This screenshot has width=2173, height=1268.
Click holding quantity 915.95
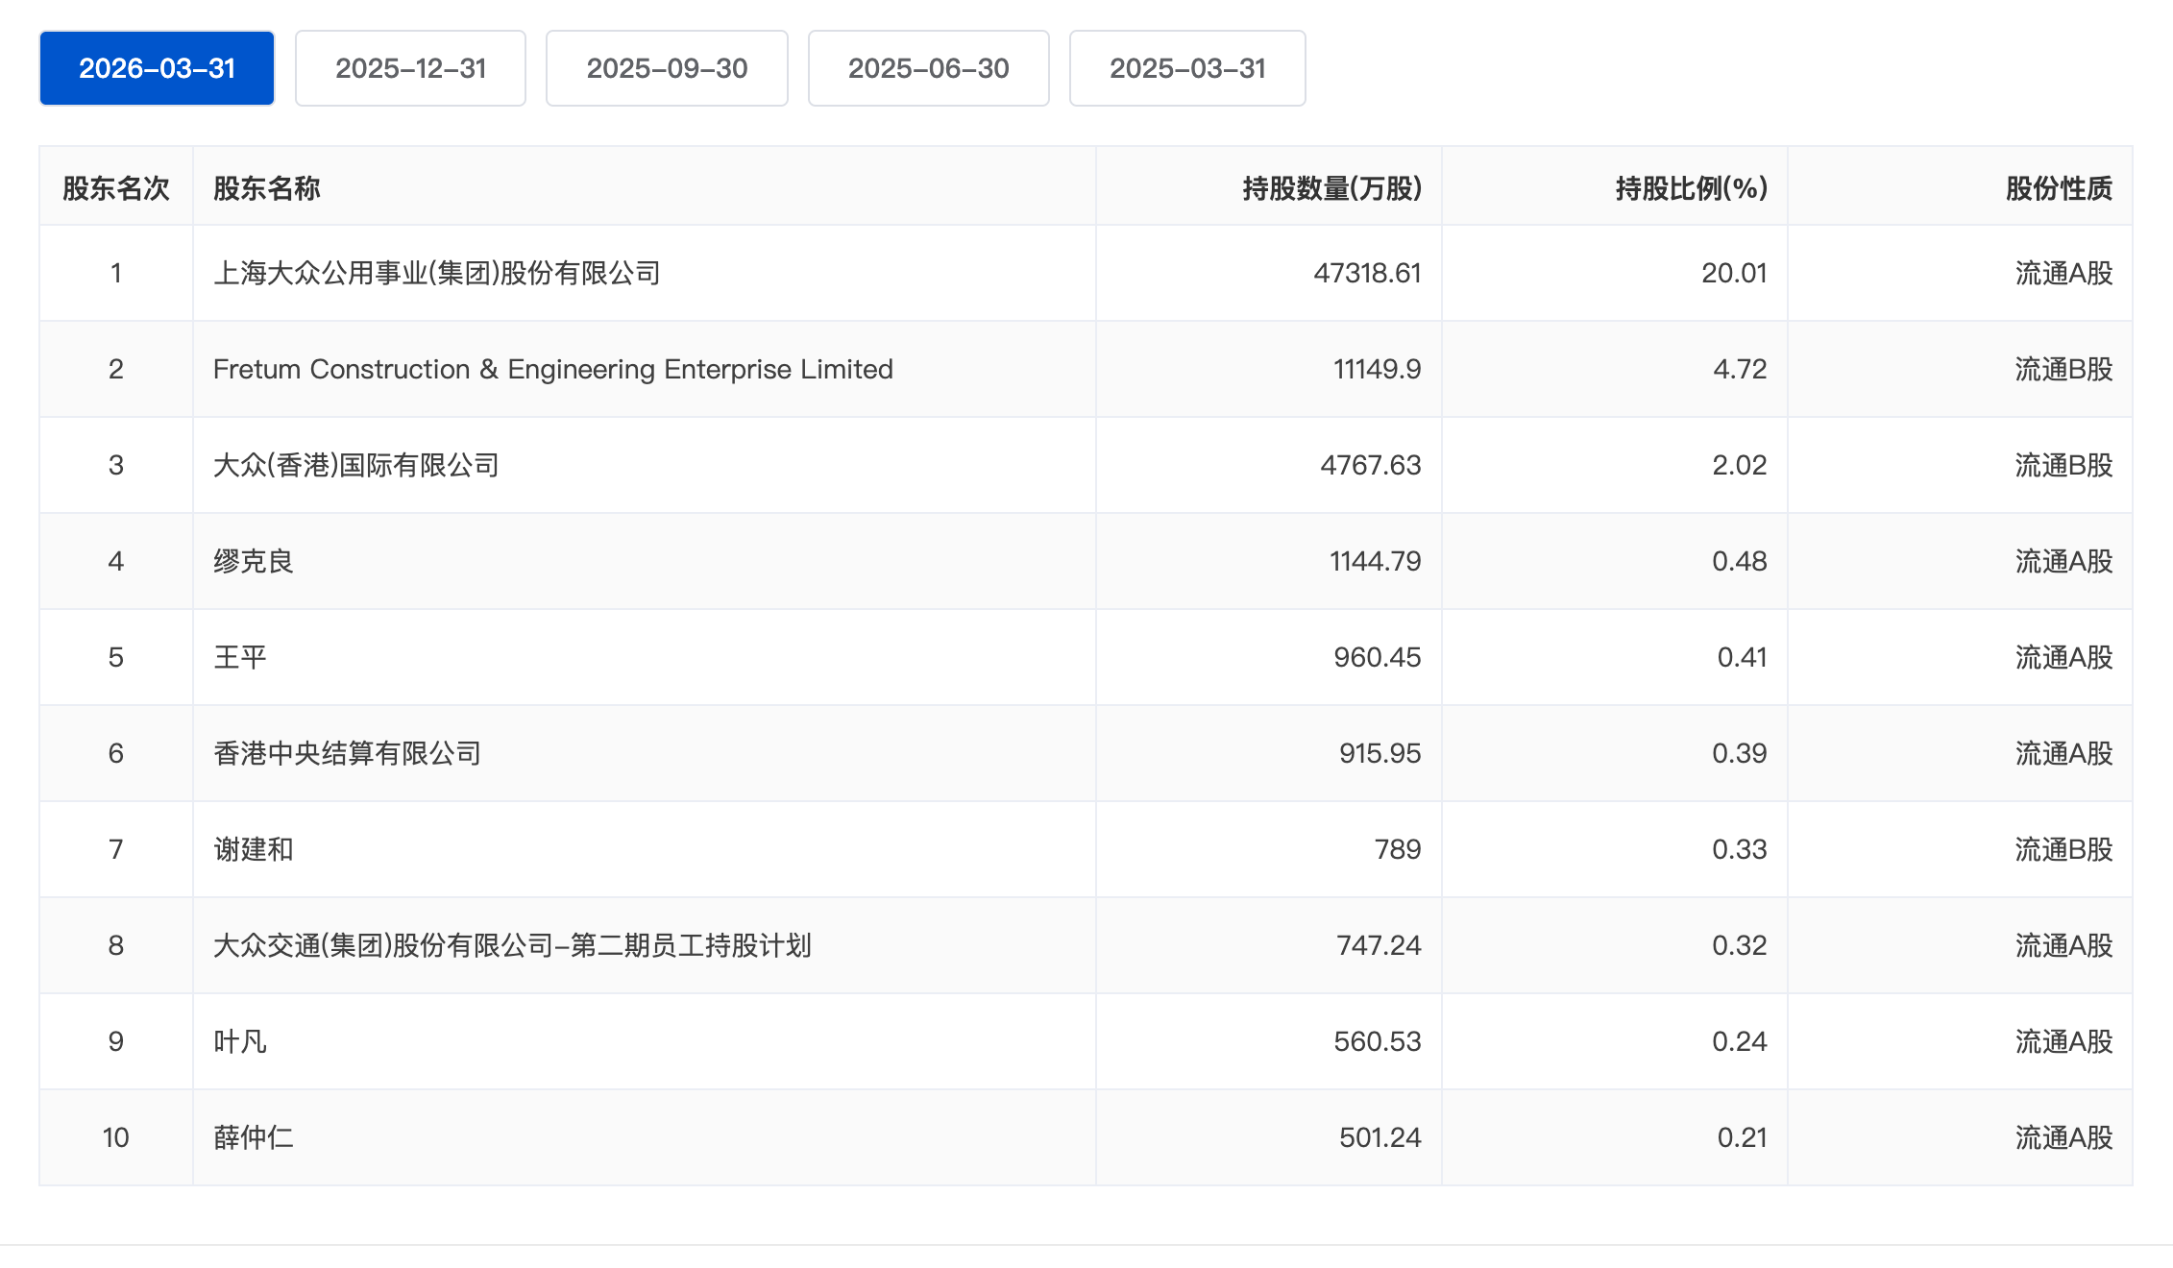[x=1380, y=753]
